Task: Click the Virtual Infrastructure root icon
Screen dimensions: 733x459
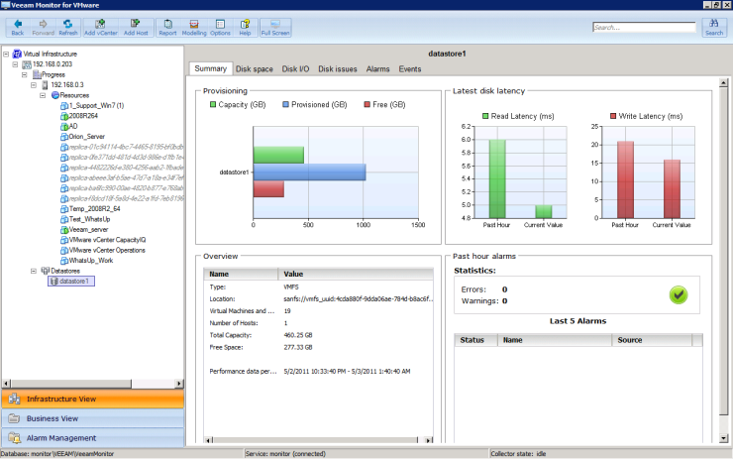Action: click(x=17, y=54)
